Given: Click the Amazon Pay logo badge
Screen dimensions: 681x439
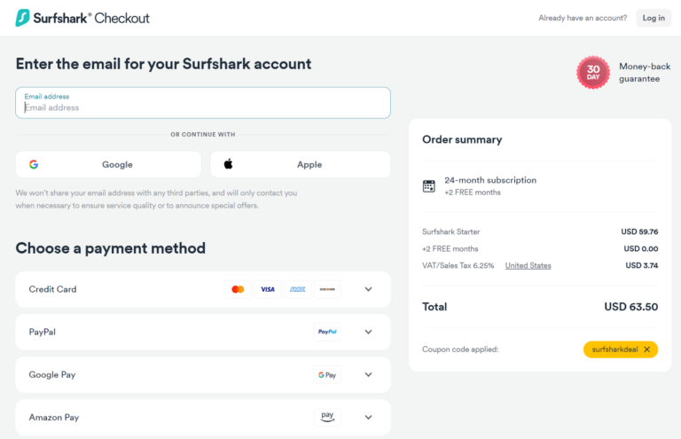Looking at the screenshot, I should pos(327,417).
